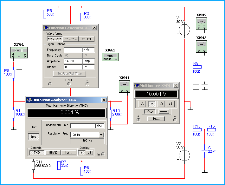The height and width of the screenshot is (185, 225).
Task: Open Set... in Multimeter-XMM1
Action: pos(156,119)
